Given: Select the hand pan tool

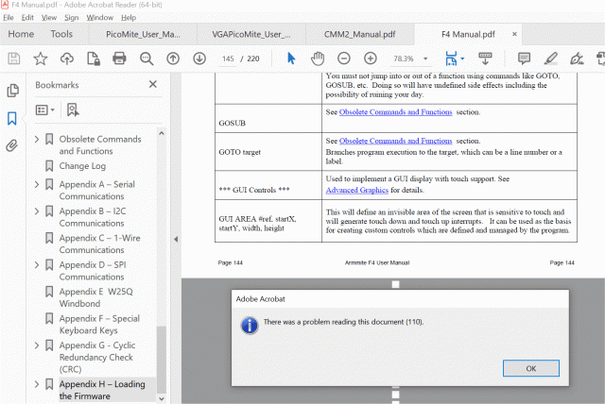Looking at the screenshot, I should pyautogui.click(x=318, y=59).
